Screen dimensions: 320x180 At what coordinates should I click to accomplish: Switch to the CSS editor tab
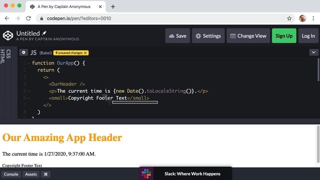[x=8, y=54]
